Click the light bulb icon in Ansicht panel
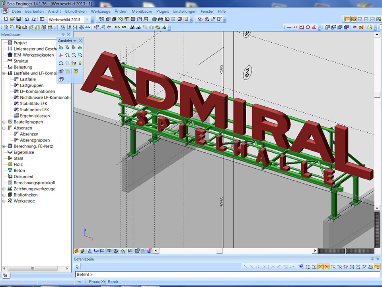This screenshot has width=382, height=287. click(x=80, y=63)
